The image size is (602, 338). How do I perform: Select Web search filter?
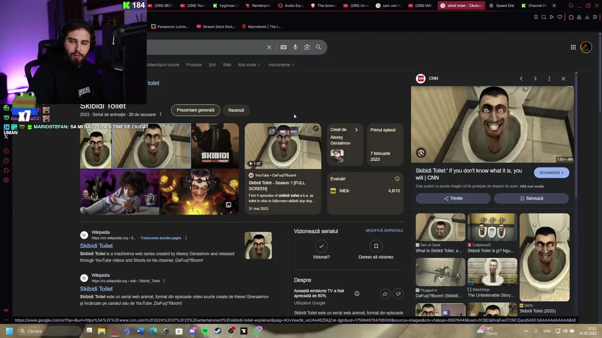(227, 65)
